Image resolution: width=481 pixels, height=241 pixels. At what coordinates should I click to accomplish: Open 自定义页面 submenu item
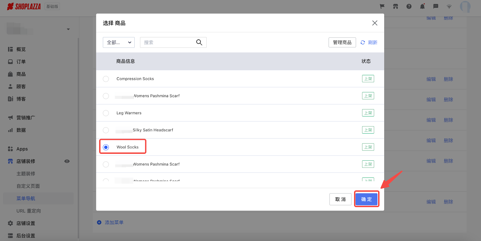pos(28,186)
